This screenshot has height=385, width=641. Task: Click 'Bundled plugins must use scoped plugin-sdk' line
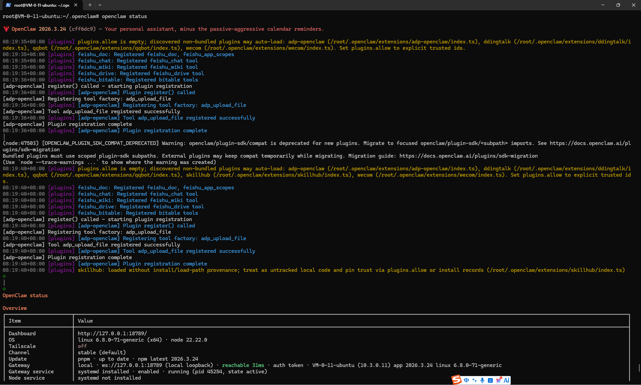[270, 156]
